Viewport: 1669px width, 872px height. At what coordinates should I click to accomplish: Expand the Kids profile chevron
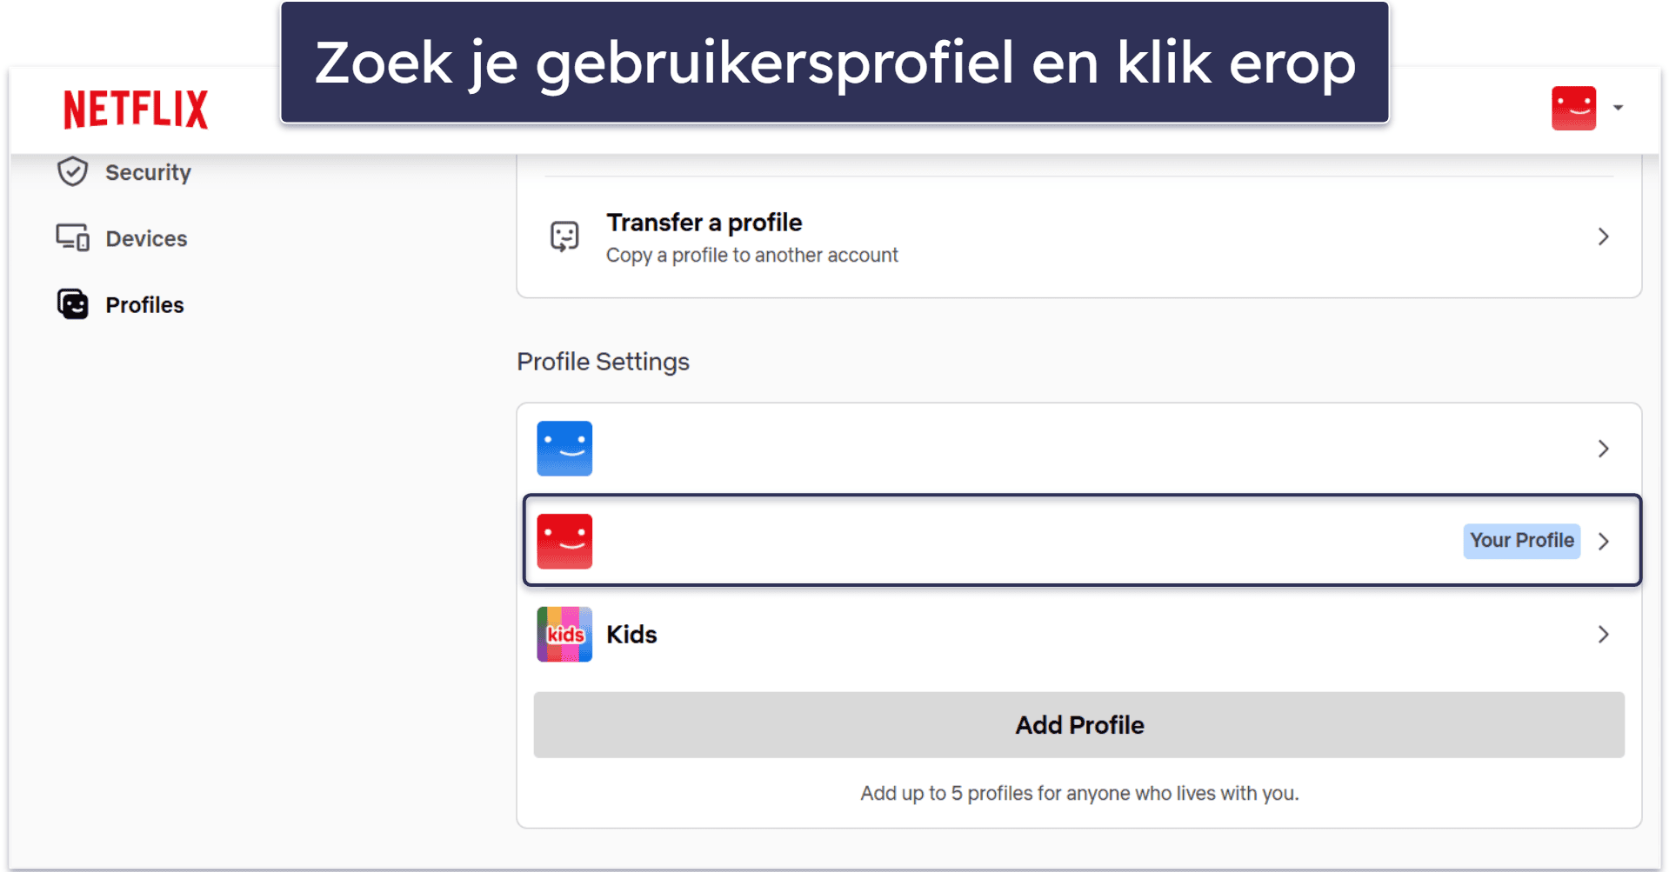click(x=1603, y=634)
